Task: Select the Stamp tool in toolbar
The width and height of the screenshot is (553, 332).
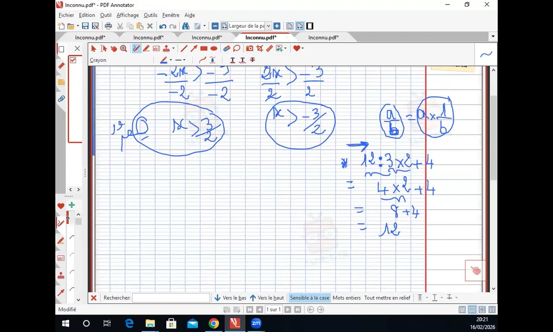Action: (x=166, y=48)
